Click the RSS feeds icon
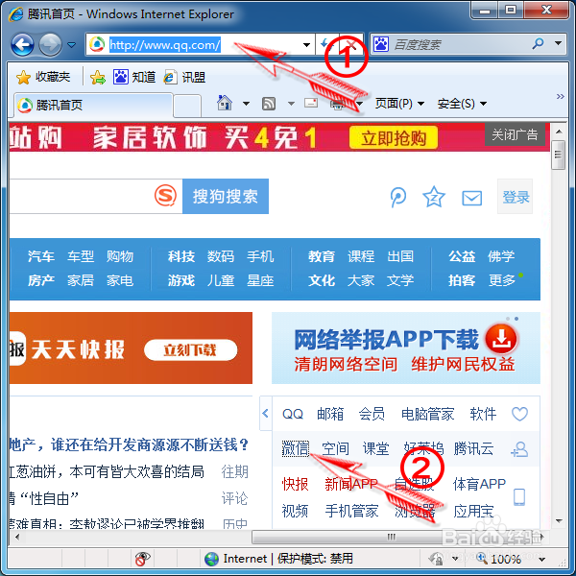Screen dimensions: 576x576 click(269, 104)
